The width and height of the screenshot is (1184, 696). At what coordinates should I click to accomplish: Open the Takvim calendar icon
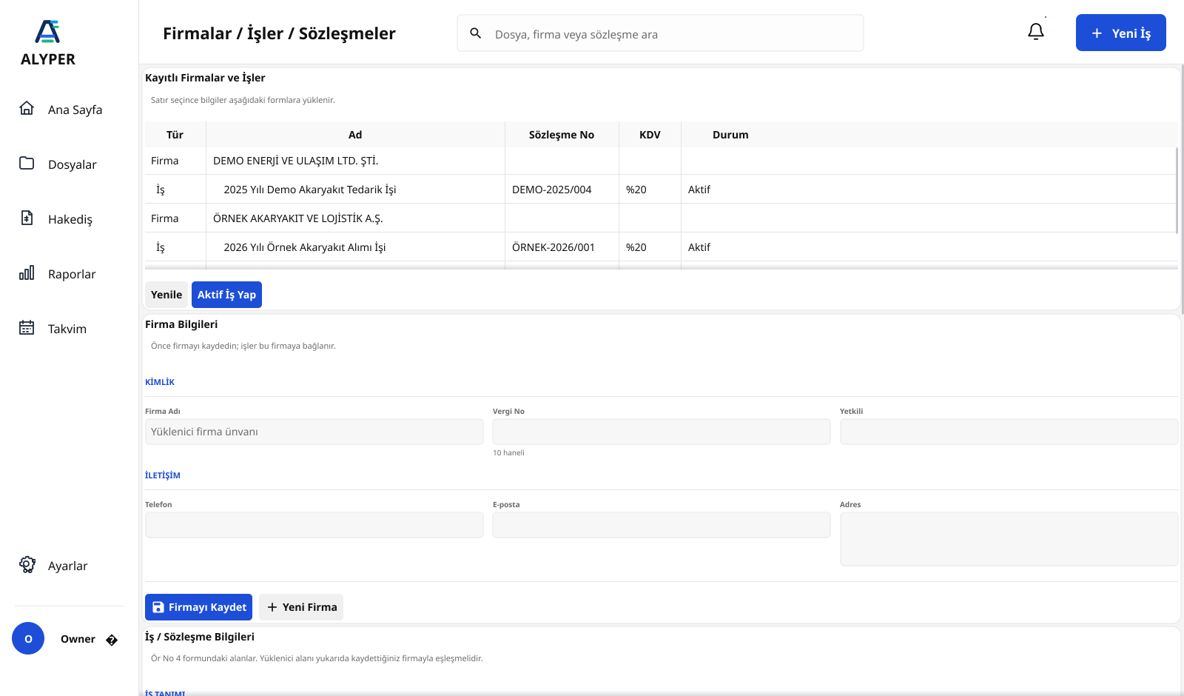point(27,327)
